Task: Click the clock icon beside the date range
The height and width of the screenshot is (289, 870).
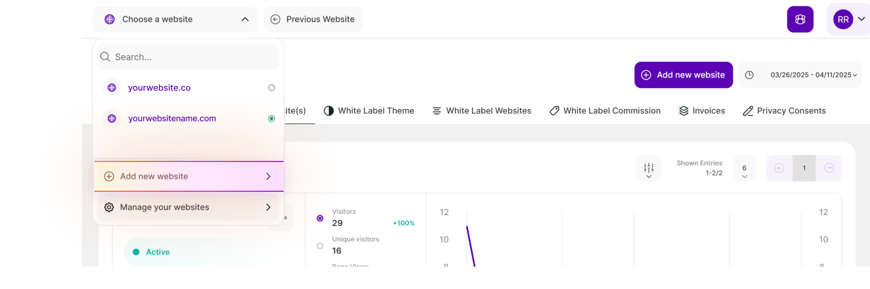Action: click(749, 75)
